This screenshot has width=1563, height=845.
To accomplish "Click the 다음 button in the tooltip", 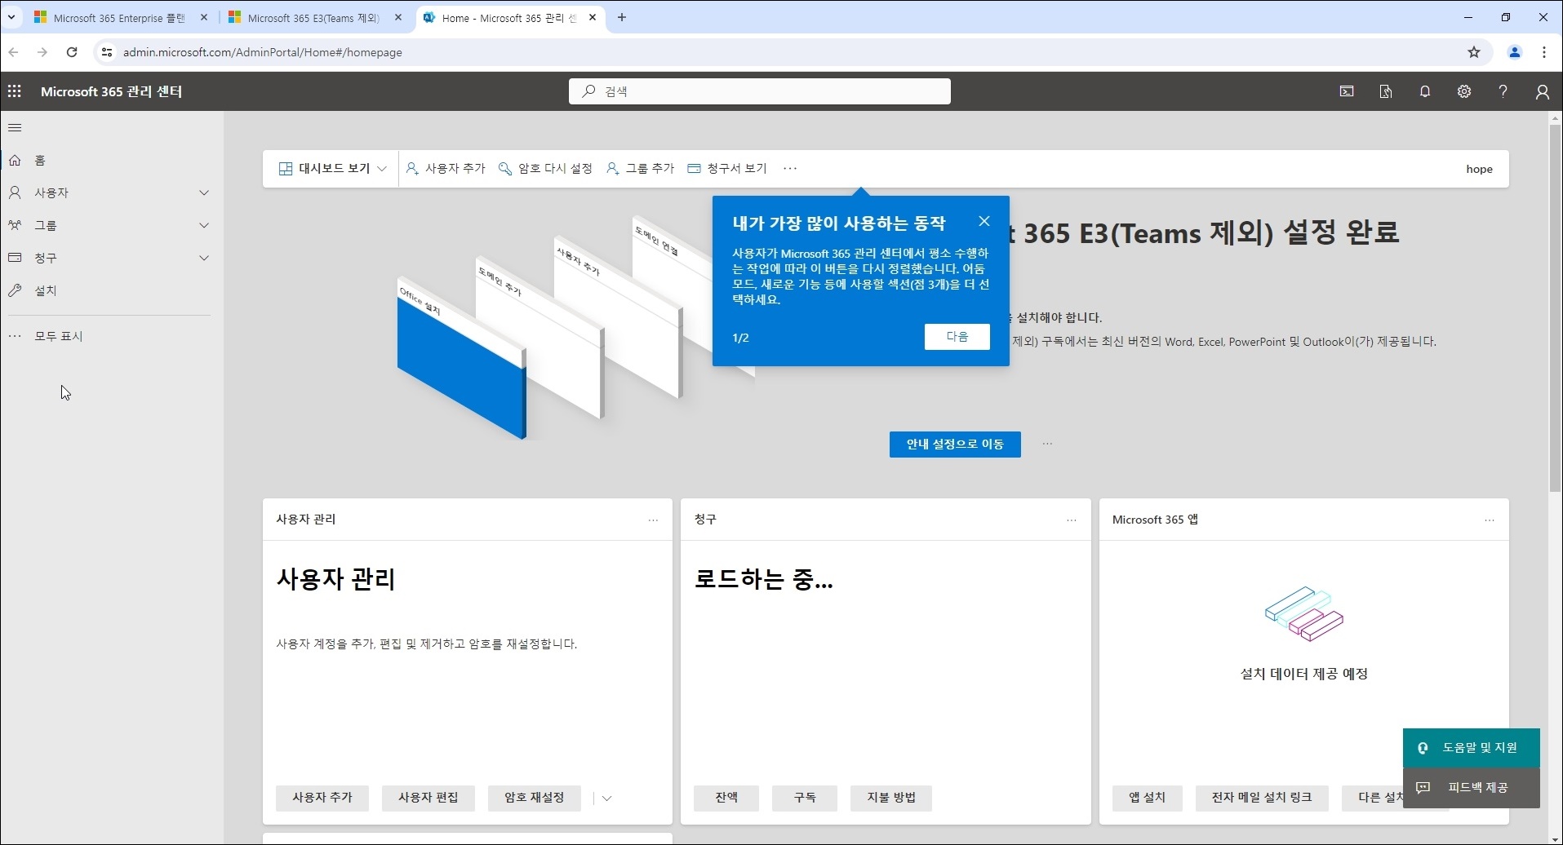I will point(957,337).
